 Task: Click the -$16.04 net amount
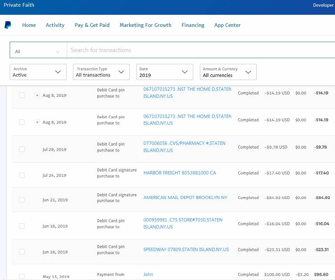coord(322,224)
